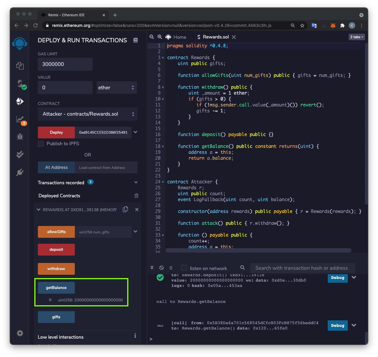Viewport: 378px width, 357px height.
Task: Open the Google Translate extension icon
Action: tap(314, 25)
